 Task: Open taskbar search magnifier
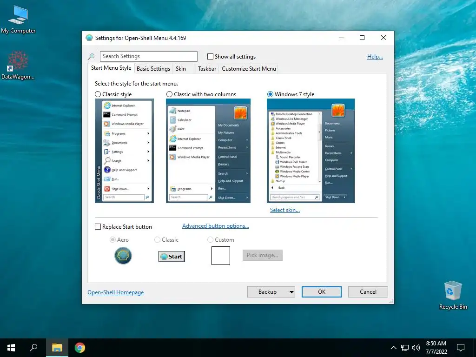(x=33, y=348)
